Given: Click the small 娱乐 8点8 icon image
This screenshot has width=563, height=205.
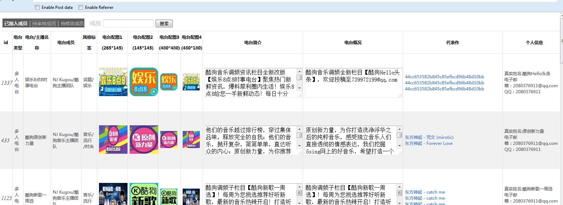Looking at the screenshot, I should [169, 82].
